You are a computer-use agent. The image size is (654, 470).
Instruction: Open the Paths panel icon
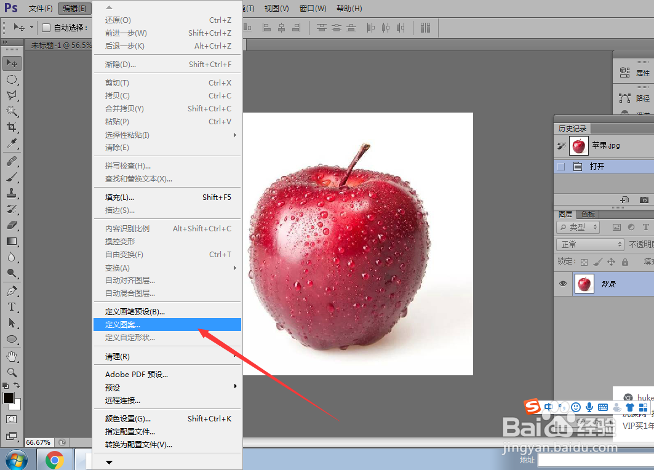(x=625, y=98)
